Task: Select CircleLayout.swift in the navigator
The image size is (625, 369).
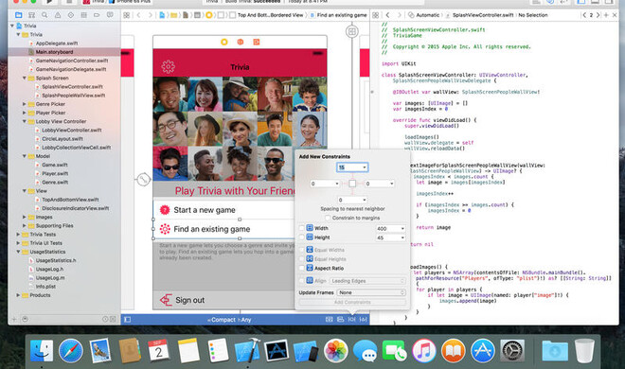Action: pyautogui.click(x=64, y=138)
